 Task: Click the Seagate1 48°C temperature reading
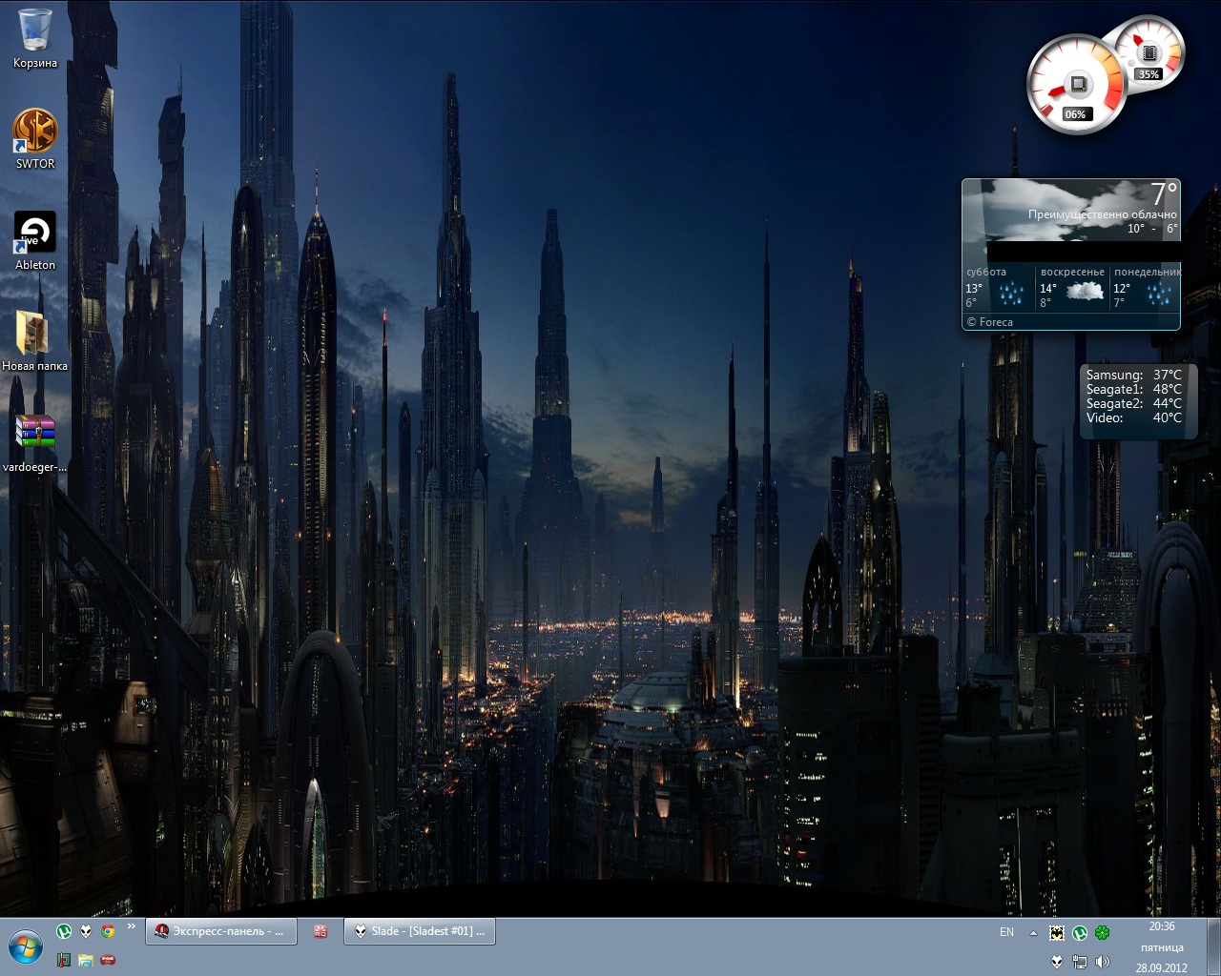click(x=1133, y=389)
